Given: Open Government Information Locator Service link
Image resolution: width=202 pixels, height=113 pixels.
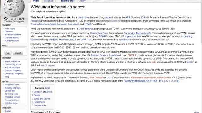Looking at the screenshot, I should [151, 78].
